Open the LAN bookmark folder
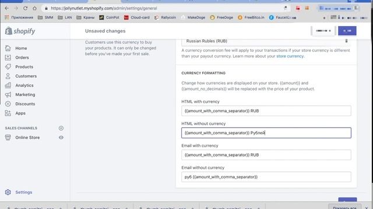 tap(65, 17)
